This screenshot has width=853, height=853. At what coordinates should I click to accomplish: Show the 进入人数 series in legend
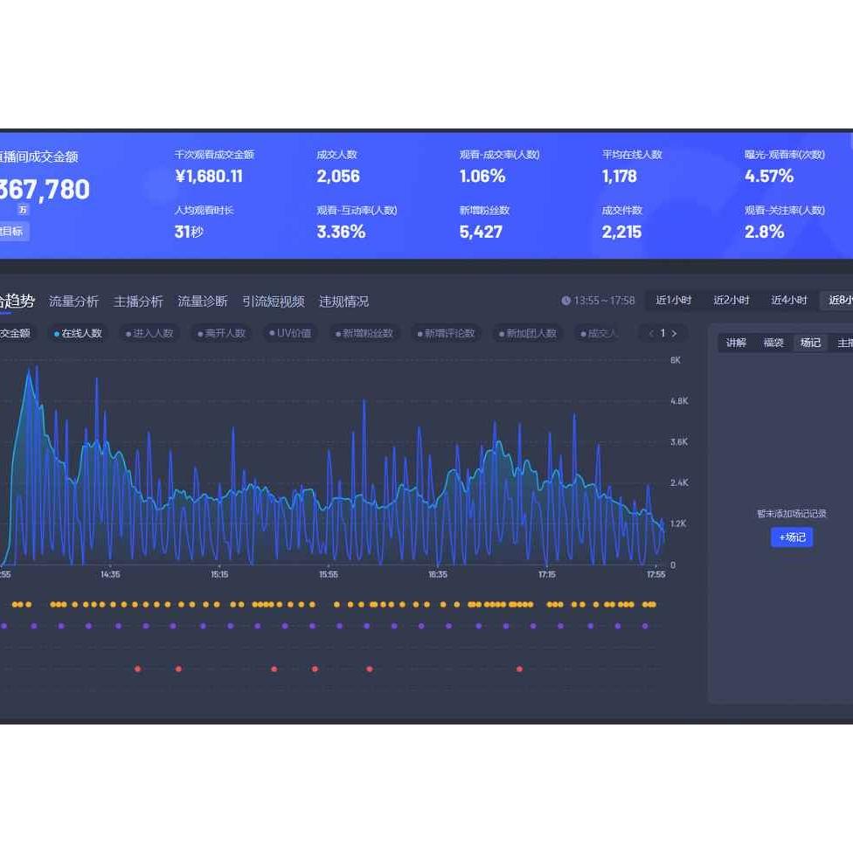[149, 333]
